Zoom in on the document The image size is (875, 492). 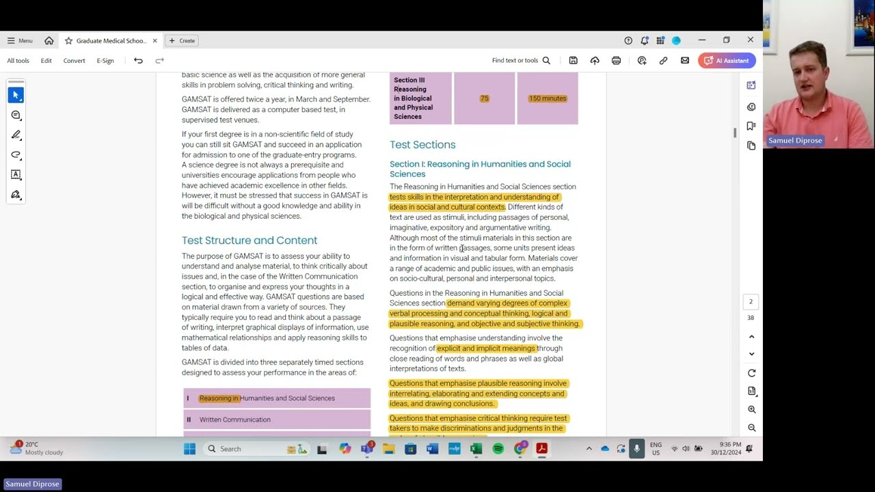(x=751, y=409)
